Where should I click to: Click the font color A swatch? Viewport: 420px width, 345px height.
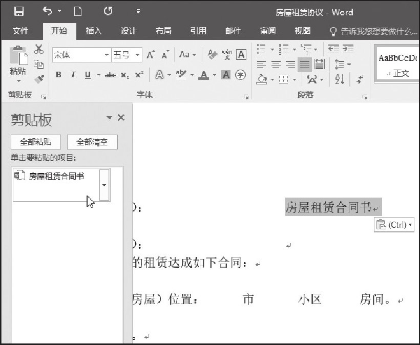(x=204, y=75)
